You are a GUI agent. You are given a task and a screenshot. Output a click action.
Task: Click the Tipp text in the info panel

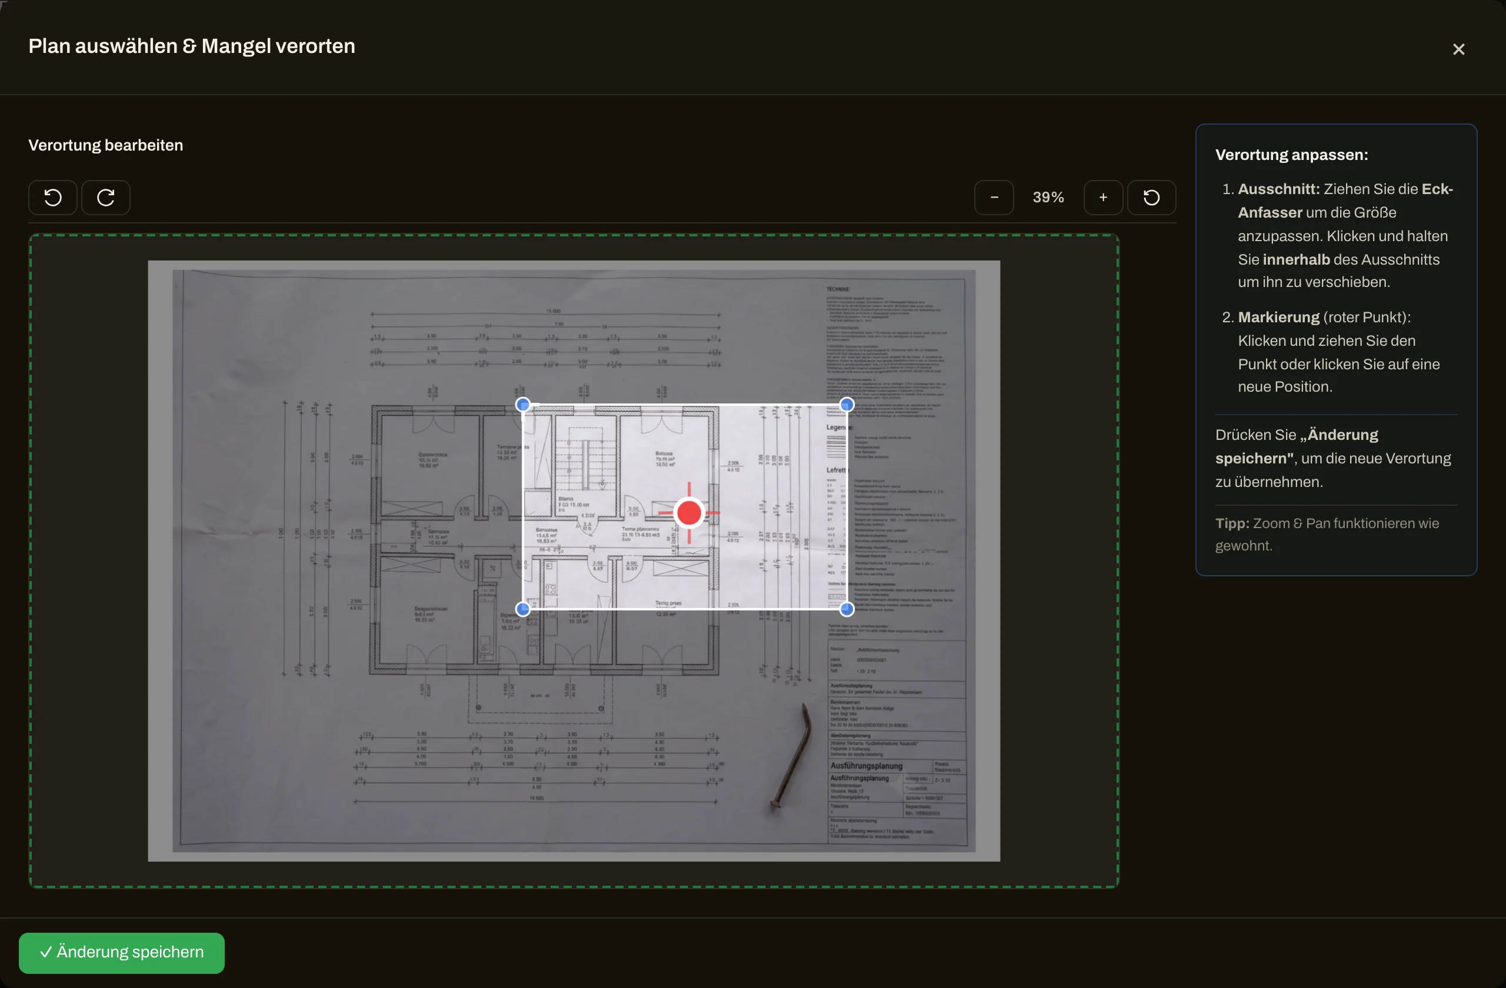pyautogui.click(x=1327, y=535)
